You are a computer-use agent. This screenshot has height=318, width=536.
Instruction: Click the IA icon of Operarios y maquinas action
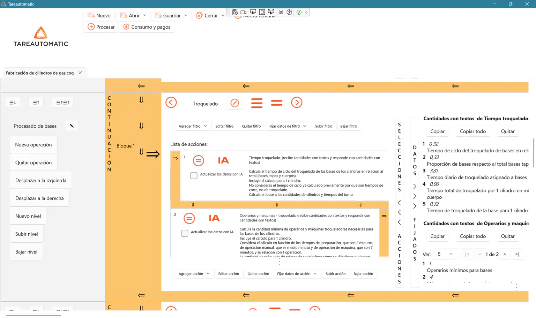point(214,218)
